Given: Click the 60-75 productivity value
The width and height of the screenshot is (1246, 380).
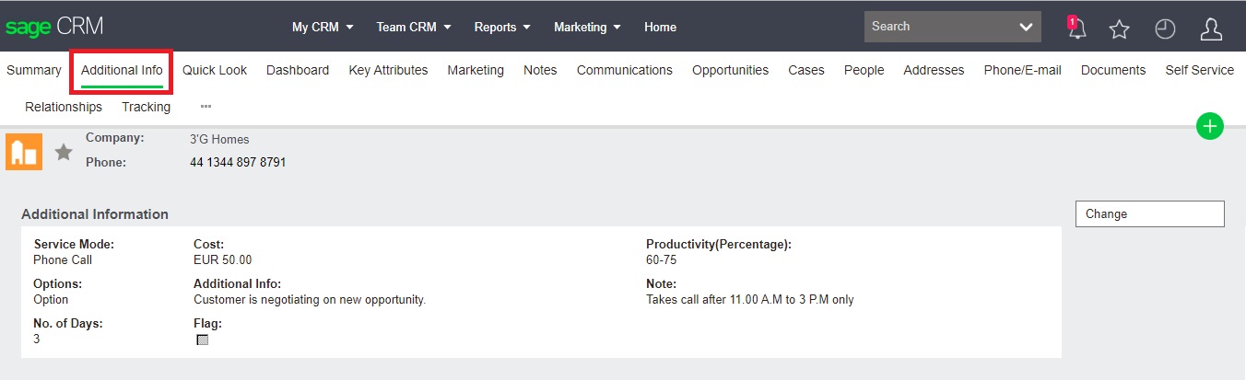Looking at the screenshot, I should click(x=661, y=260).
